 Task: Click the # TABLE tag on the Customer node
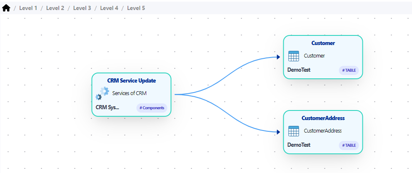(x=349, y=70)
